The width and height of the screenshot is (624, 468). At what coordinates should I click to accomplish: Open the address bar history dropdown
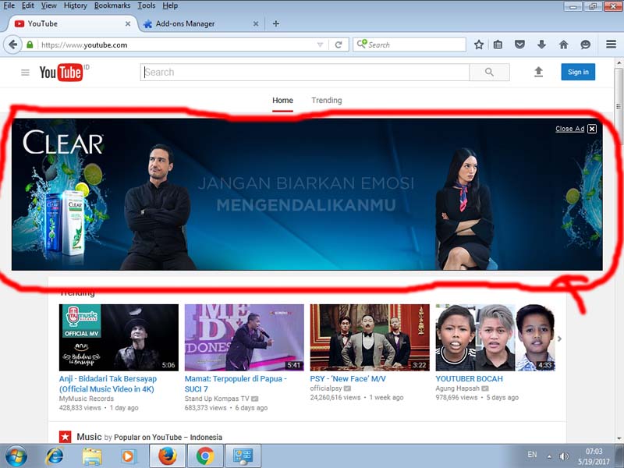click(320, 44)
